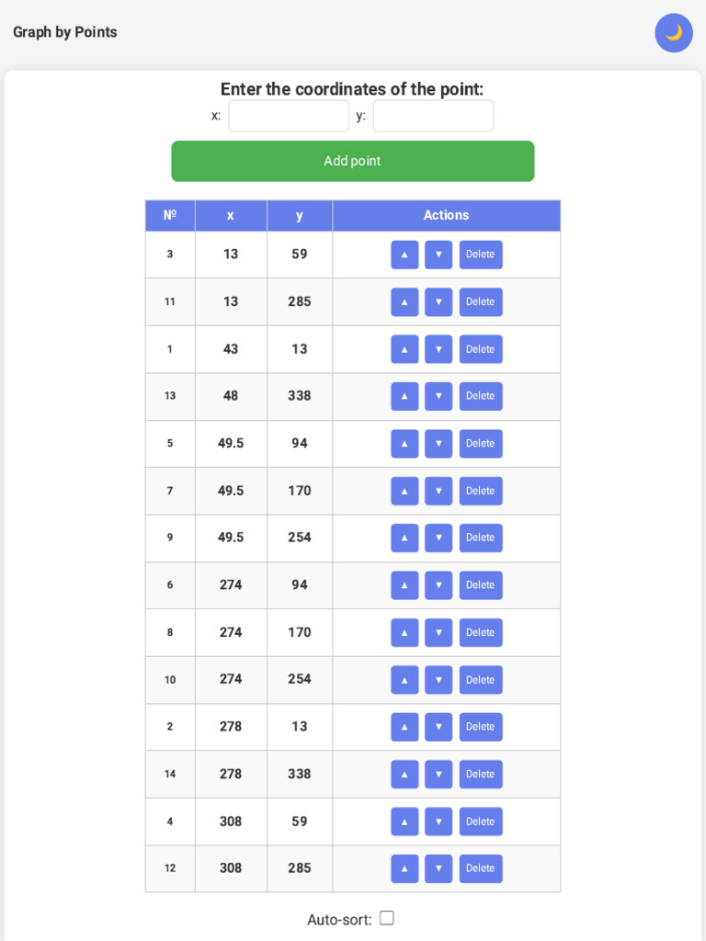
Task: Enable the Auto-sort checkbox
Action: point(387,918)
